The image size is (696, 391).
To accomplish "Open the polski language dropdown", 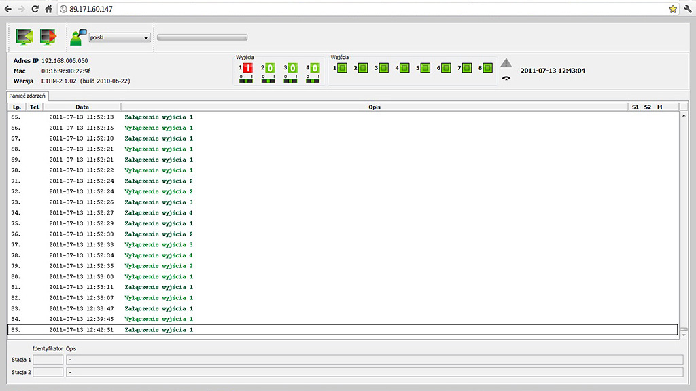I will [119, 38].
